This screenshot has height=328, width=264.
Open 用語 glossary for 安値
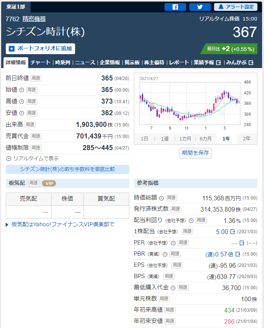pos(32,113)
